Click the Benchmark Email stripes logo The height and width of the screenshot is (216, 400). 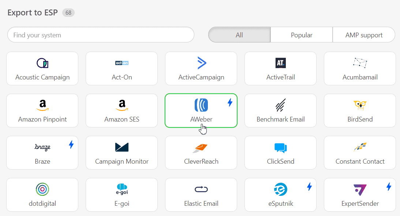(x=281, y=105)
